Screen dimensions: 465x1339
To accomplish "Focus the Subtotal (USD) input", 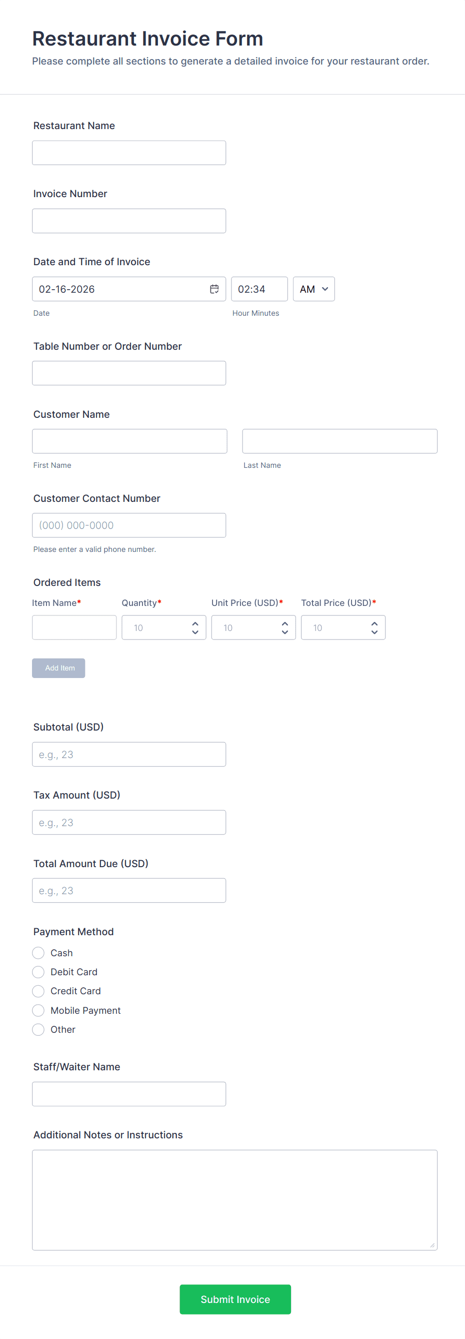I will point(129,754).
